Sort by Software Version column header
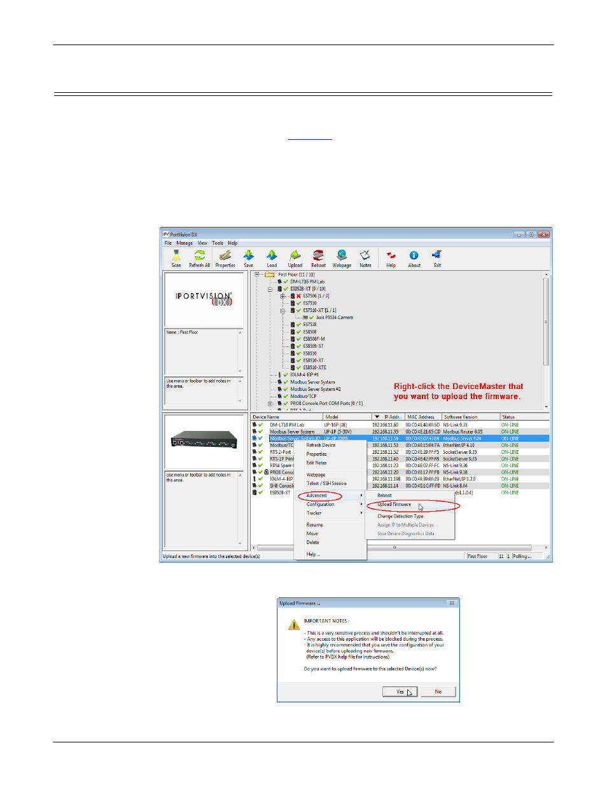 point(471,418)
